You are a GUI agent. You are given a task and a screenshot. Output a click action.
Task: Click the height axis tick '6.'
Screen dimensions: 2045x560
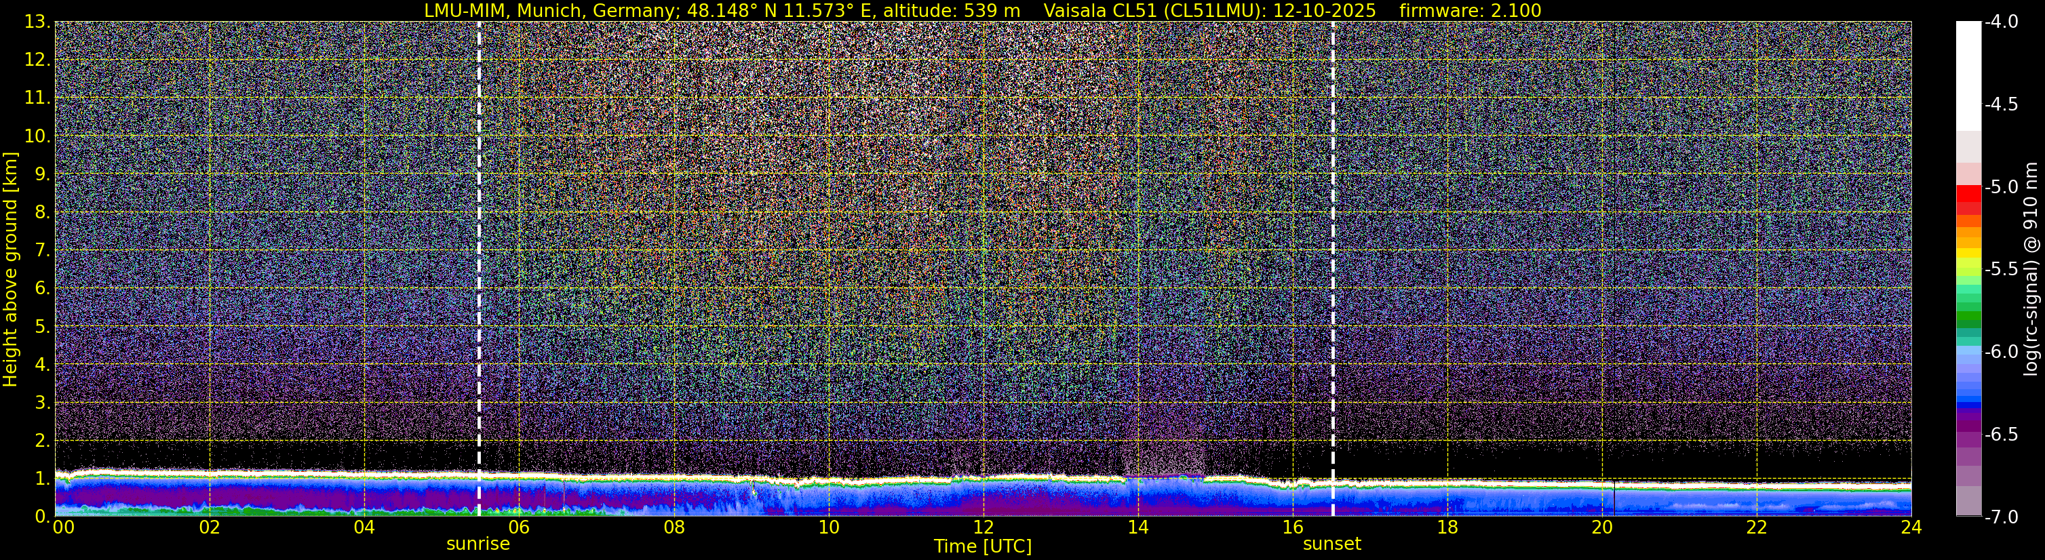click(x=43, y=288)
